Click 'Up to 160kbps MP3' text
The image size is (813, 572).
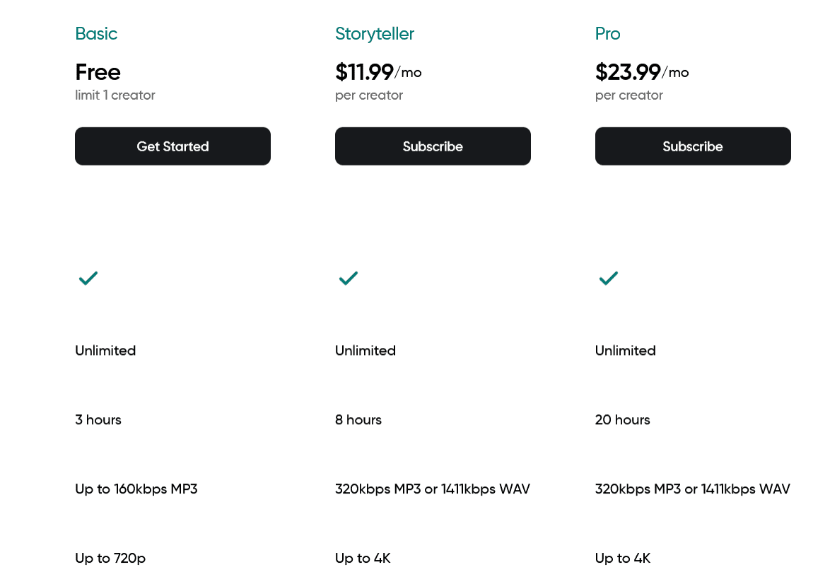tap(136, 489)
